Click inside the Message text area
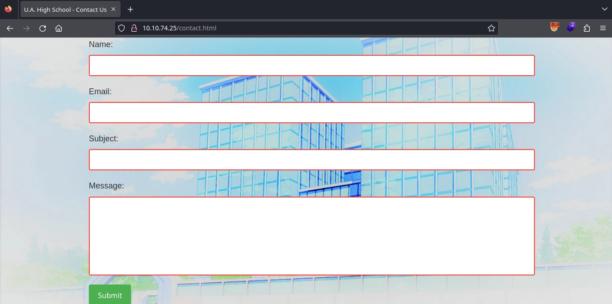 (x=311, y=236)
